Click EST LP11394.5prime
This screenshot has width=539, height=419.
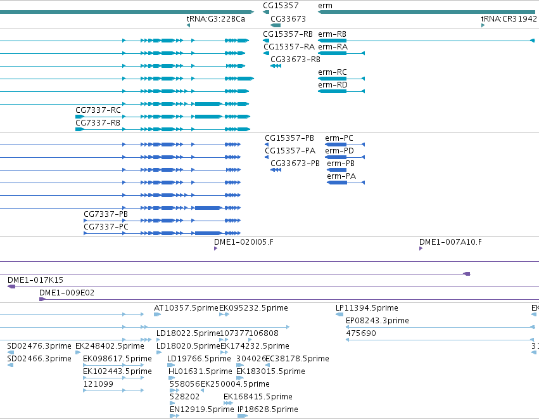[339, 314]
